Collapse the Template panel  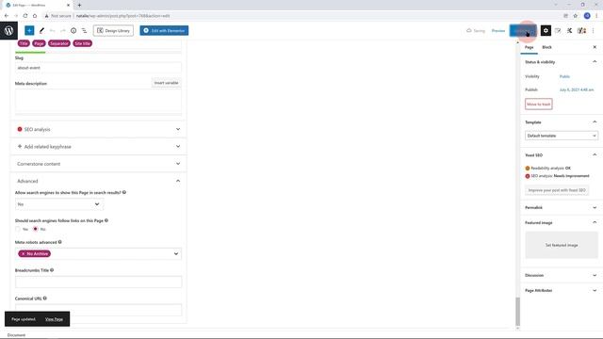tap(595, 121)
